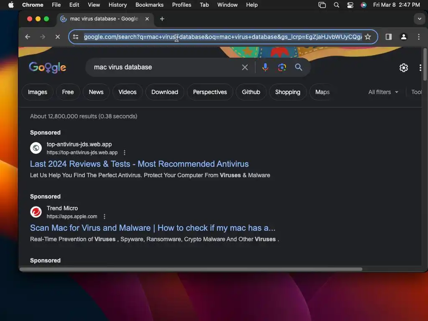This screenshot has height=321, width=428.
Task: Switch to News results
Action: pyautogui.click(x=96, y=92)
